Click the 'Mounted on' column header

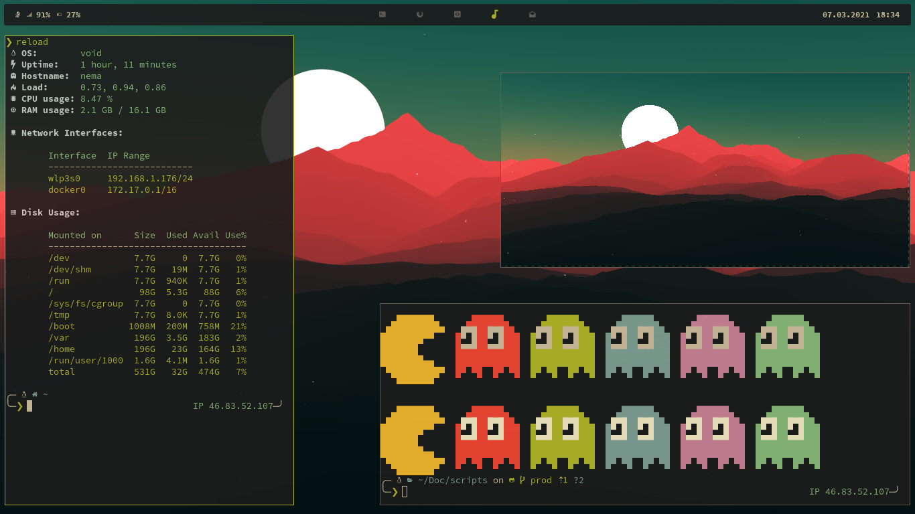click(x=75, y=235)
